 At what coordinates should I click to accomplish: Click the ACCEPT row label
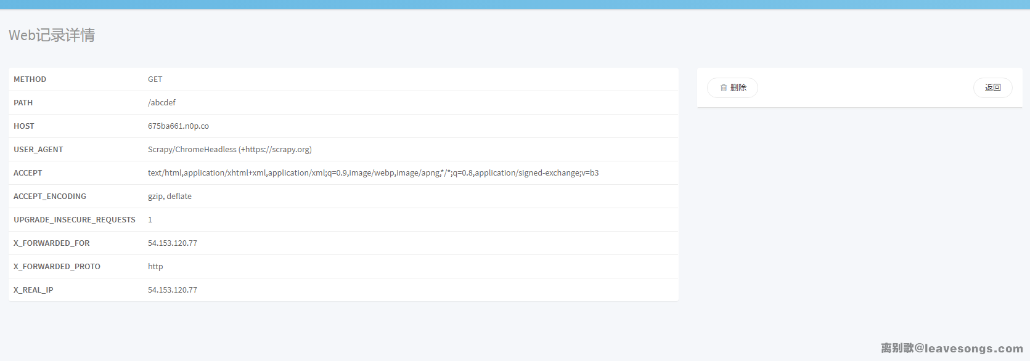(x=28, y=173)
